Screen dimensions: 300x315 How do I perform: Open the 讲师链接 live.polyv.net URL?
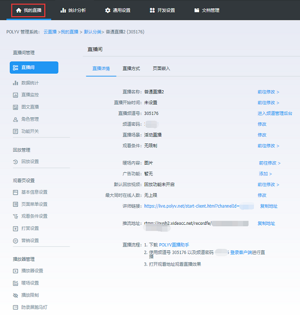tap(192, 206)
